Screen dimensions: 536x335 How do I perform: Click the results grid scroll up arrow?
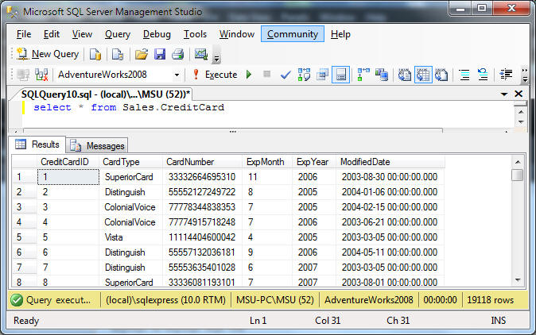pyautogui.click(x=518, y=162)
